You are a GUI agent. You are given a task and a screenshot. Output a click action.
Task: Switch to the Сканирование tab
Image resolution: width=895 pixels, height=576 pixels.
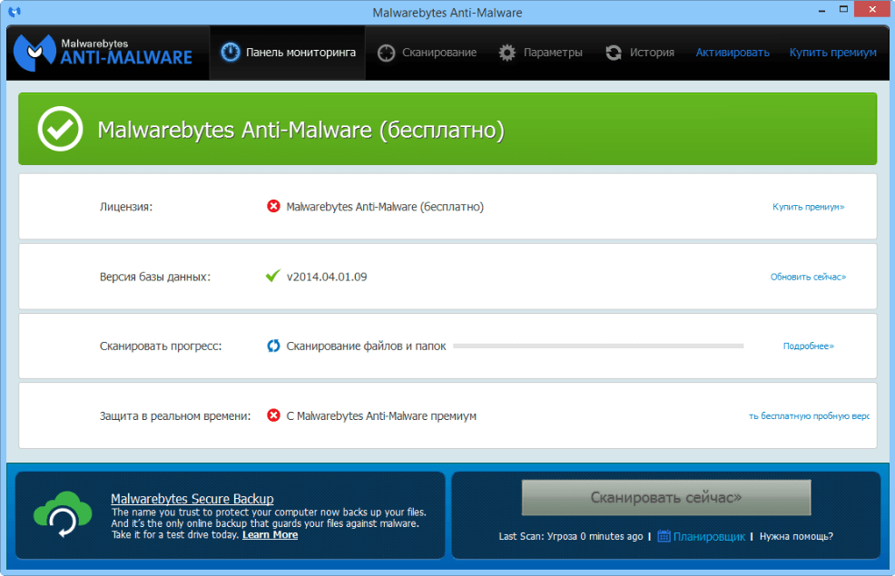[x=428, y=53]
